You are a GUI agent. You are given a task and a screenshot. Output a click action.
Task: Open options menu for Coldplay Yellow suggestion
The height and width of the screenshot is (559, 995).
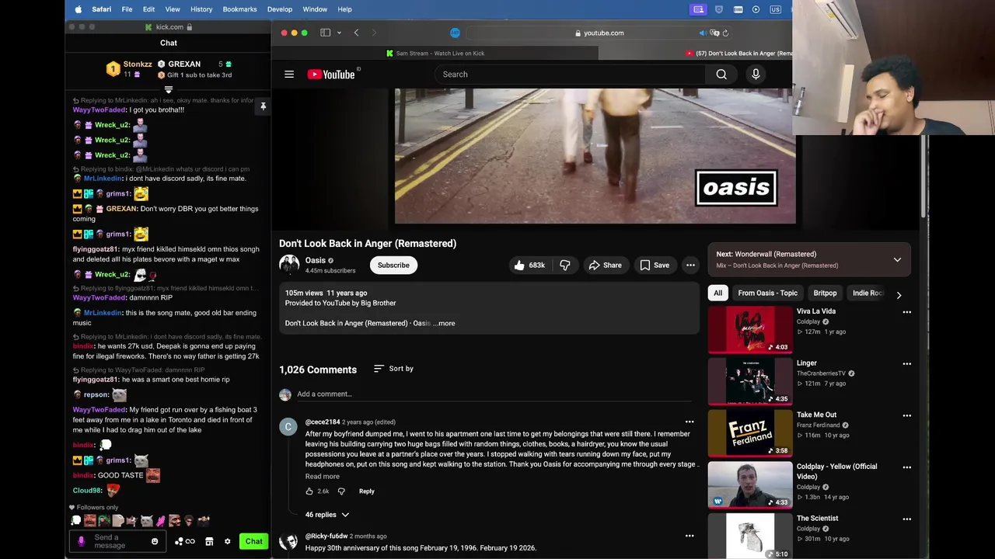(906, 467)
